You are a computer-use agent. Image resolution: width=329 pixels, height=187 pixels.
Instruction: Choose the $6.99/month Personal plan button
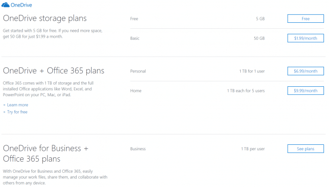click(x=306, y=71)
